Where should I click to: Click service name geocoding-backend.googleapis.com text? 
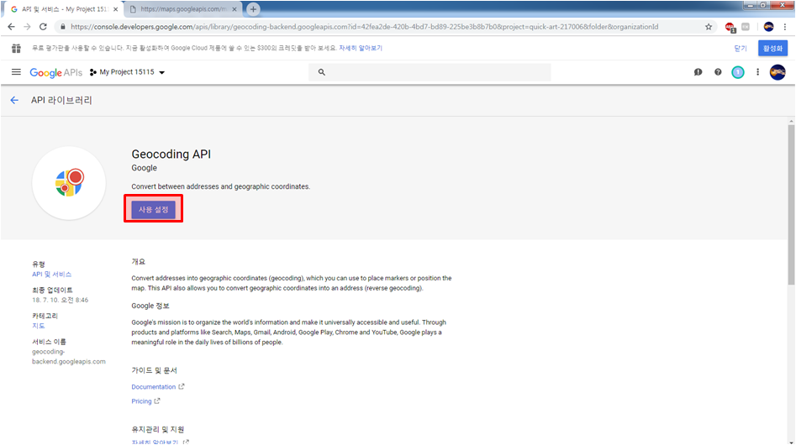pyautogui.click(x=69, y=356)
